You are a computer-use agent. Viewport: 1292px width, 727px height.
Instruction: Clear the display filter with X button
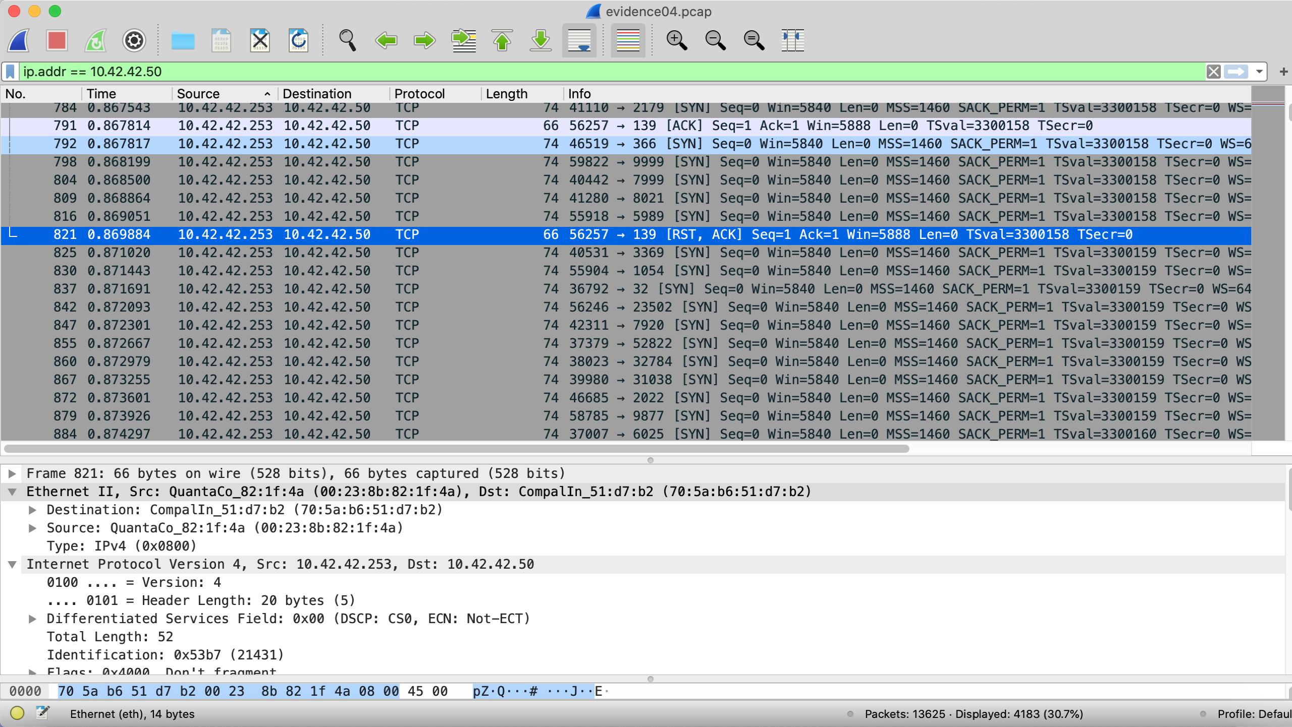[x=1214, y=72]
